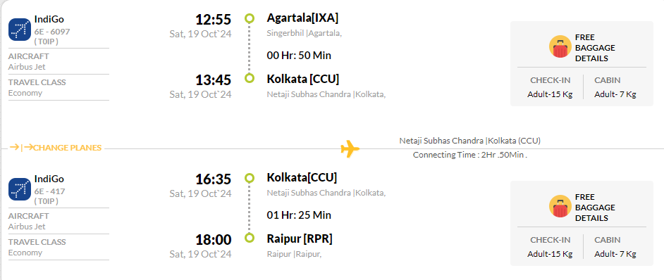
Task: Click the green departure dot at Kolkata 16:35
Action: [x=250, y=178]
